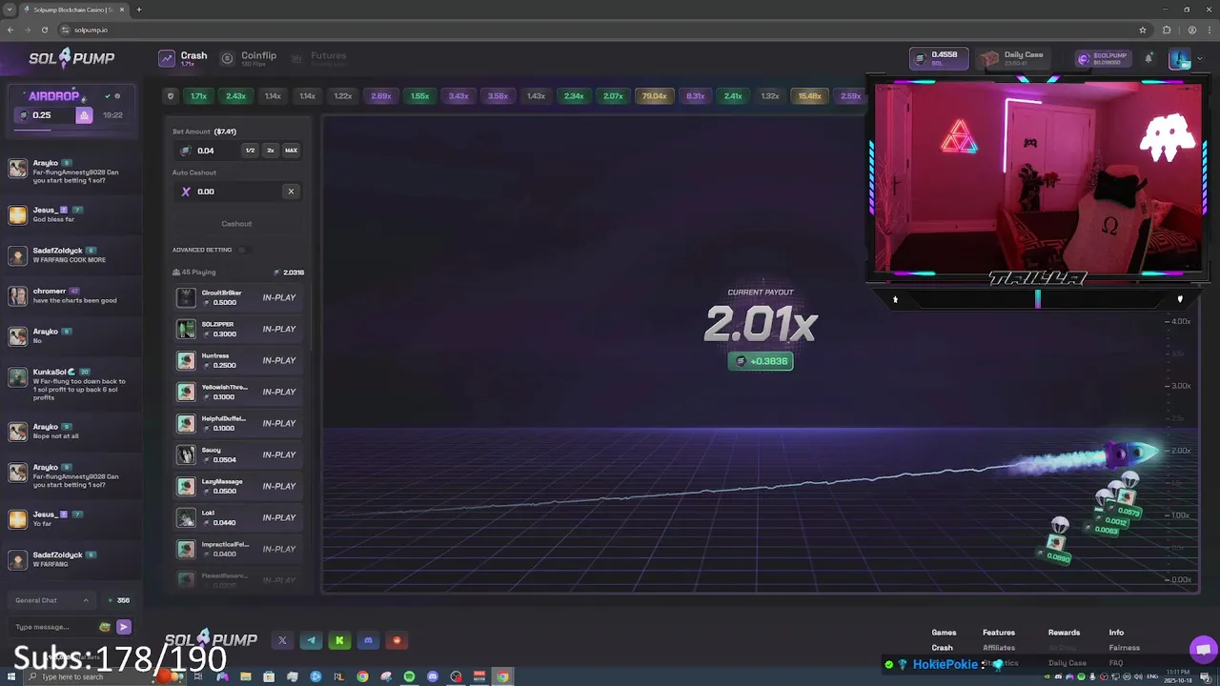Switch to the Coinflip game tab
This screenshot has width=1220, height=686.
point(249,58)
